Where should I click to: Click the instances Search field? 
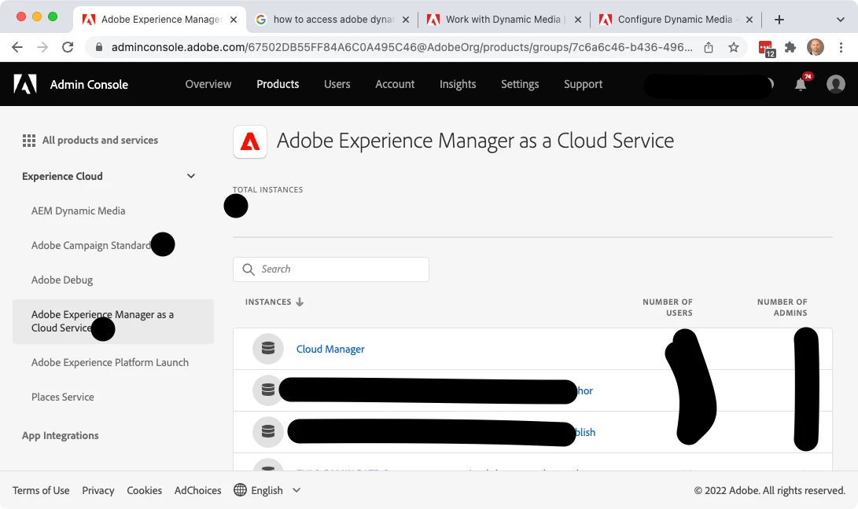pyautogui.click(x=330, y=269)
